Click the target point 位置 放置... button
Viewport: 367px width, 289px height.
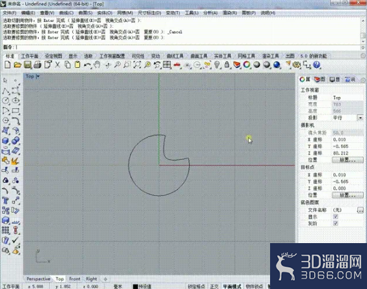click(348, 195)
